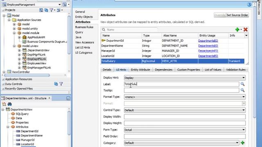Go to View Accessors page

(85, 42)
